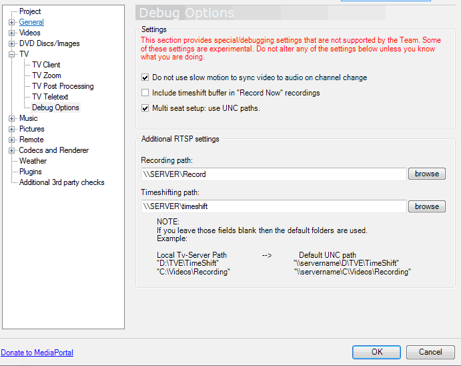Click the Recording path text field
Image resolution: width=461 pixels, height=366 pixels.
pyautogui.click(x=274, y=174)
